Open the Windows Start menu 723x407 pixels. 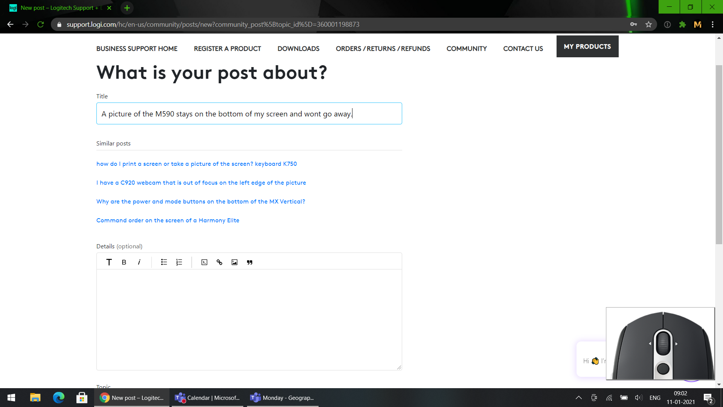(11, 398)
